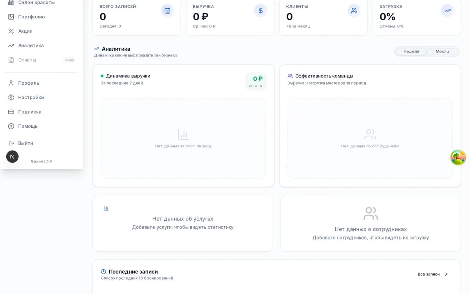The width and height of the screenshot is (470, 294).
Task: Click the question mark icon beside Помощь
Action: (x=11, y=126)
